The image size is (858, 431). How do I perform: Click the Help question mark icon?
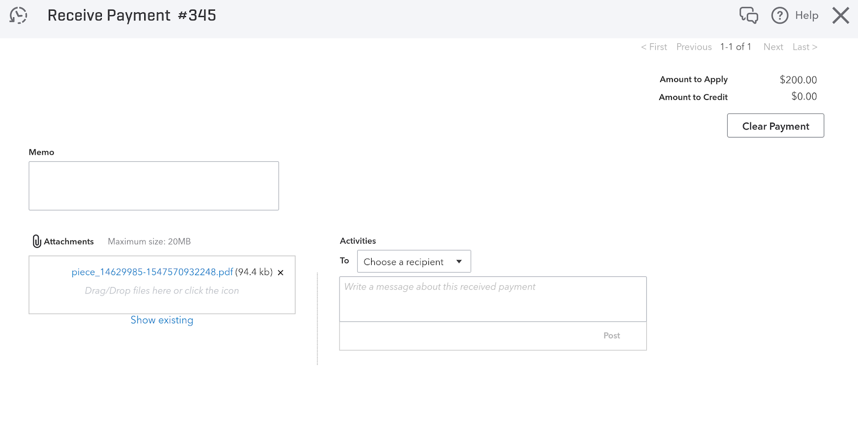[780, 16]
